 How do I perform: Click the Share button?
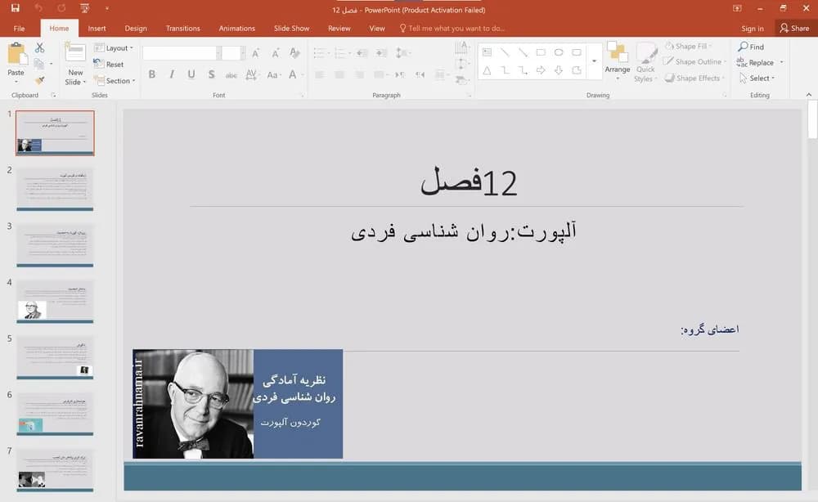pyautogui.click(x=794, y=28)
